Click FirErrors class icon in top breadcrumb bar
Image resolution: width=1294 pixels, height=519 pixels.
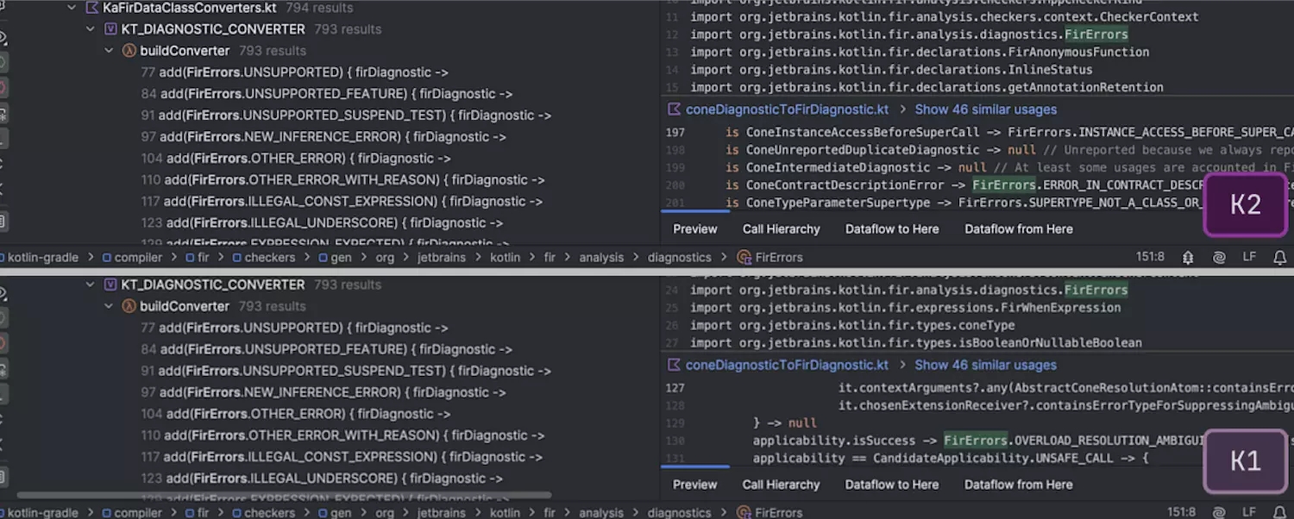[744, 257]
